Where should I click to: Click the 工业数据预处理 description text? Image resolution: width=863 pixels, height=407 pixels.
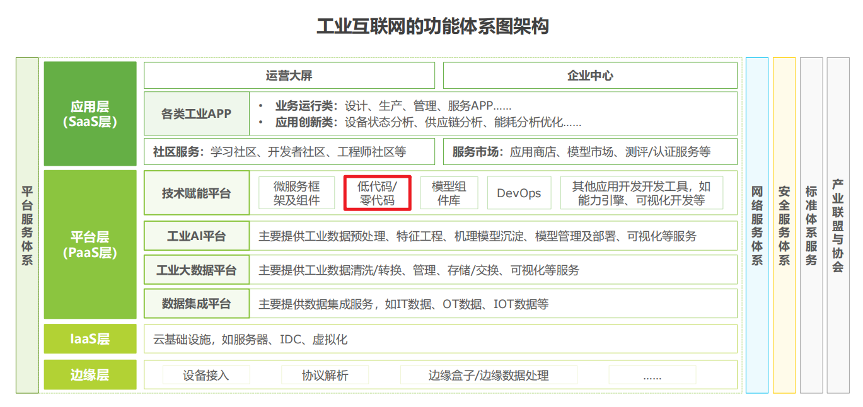coord(478,236)
